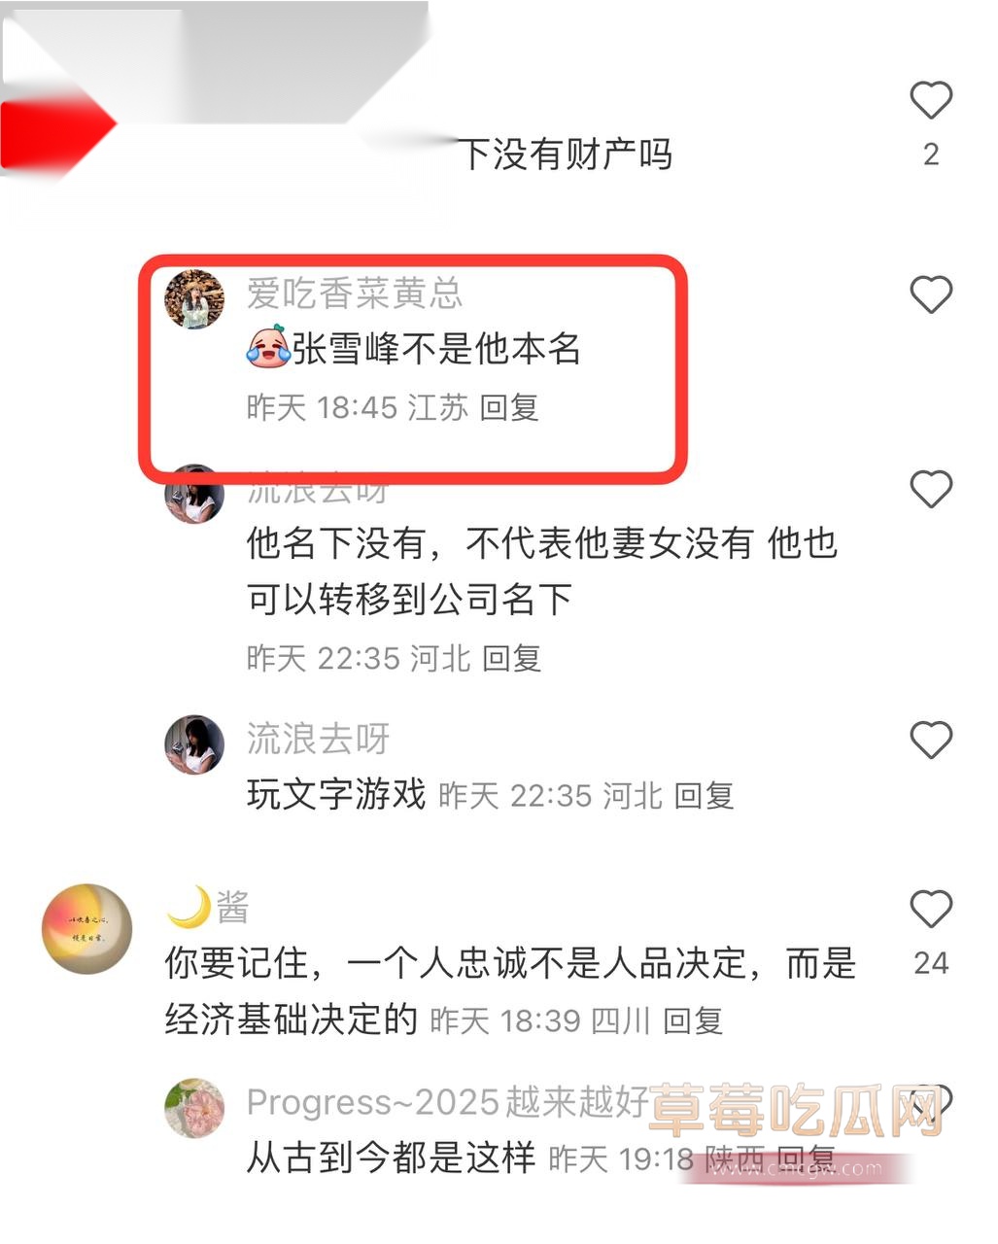Select the comment text 从古到今都是这样
998x1244 pixels.
coord(392,1158)
